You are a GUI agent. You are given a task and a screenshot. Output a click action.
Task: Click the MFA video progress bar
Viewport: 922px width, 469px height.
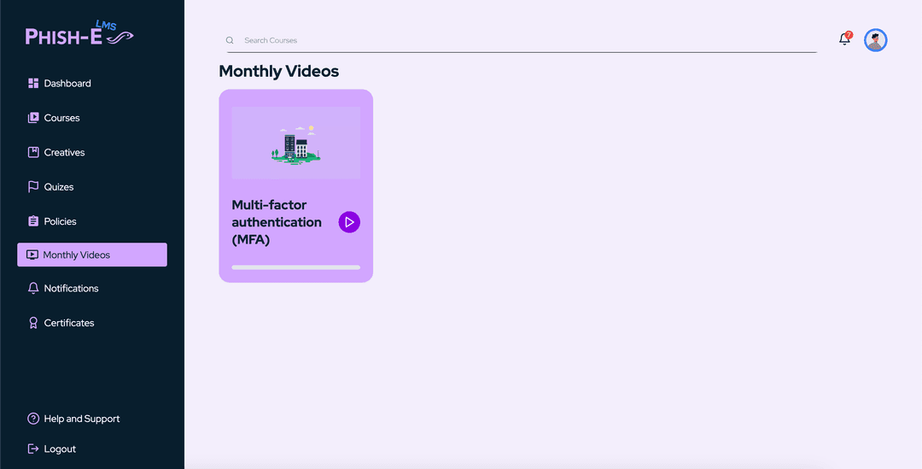pyautogui.click(x=295, y=267)
